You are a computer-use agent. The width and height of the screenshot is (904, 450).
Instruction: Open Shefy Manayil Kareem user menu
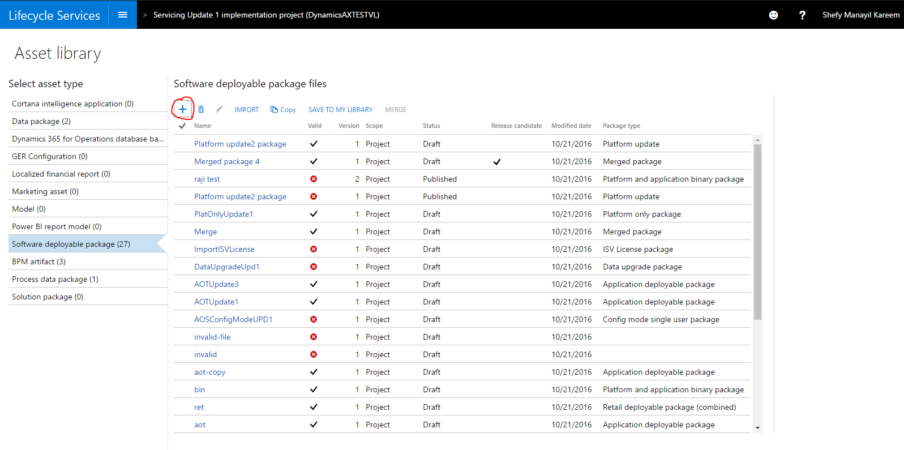coord(860,15)
